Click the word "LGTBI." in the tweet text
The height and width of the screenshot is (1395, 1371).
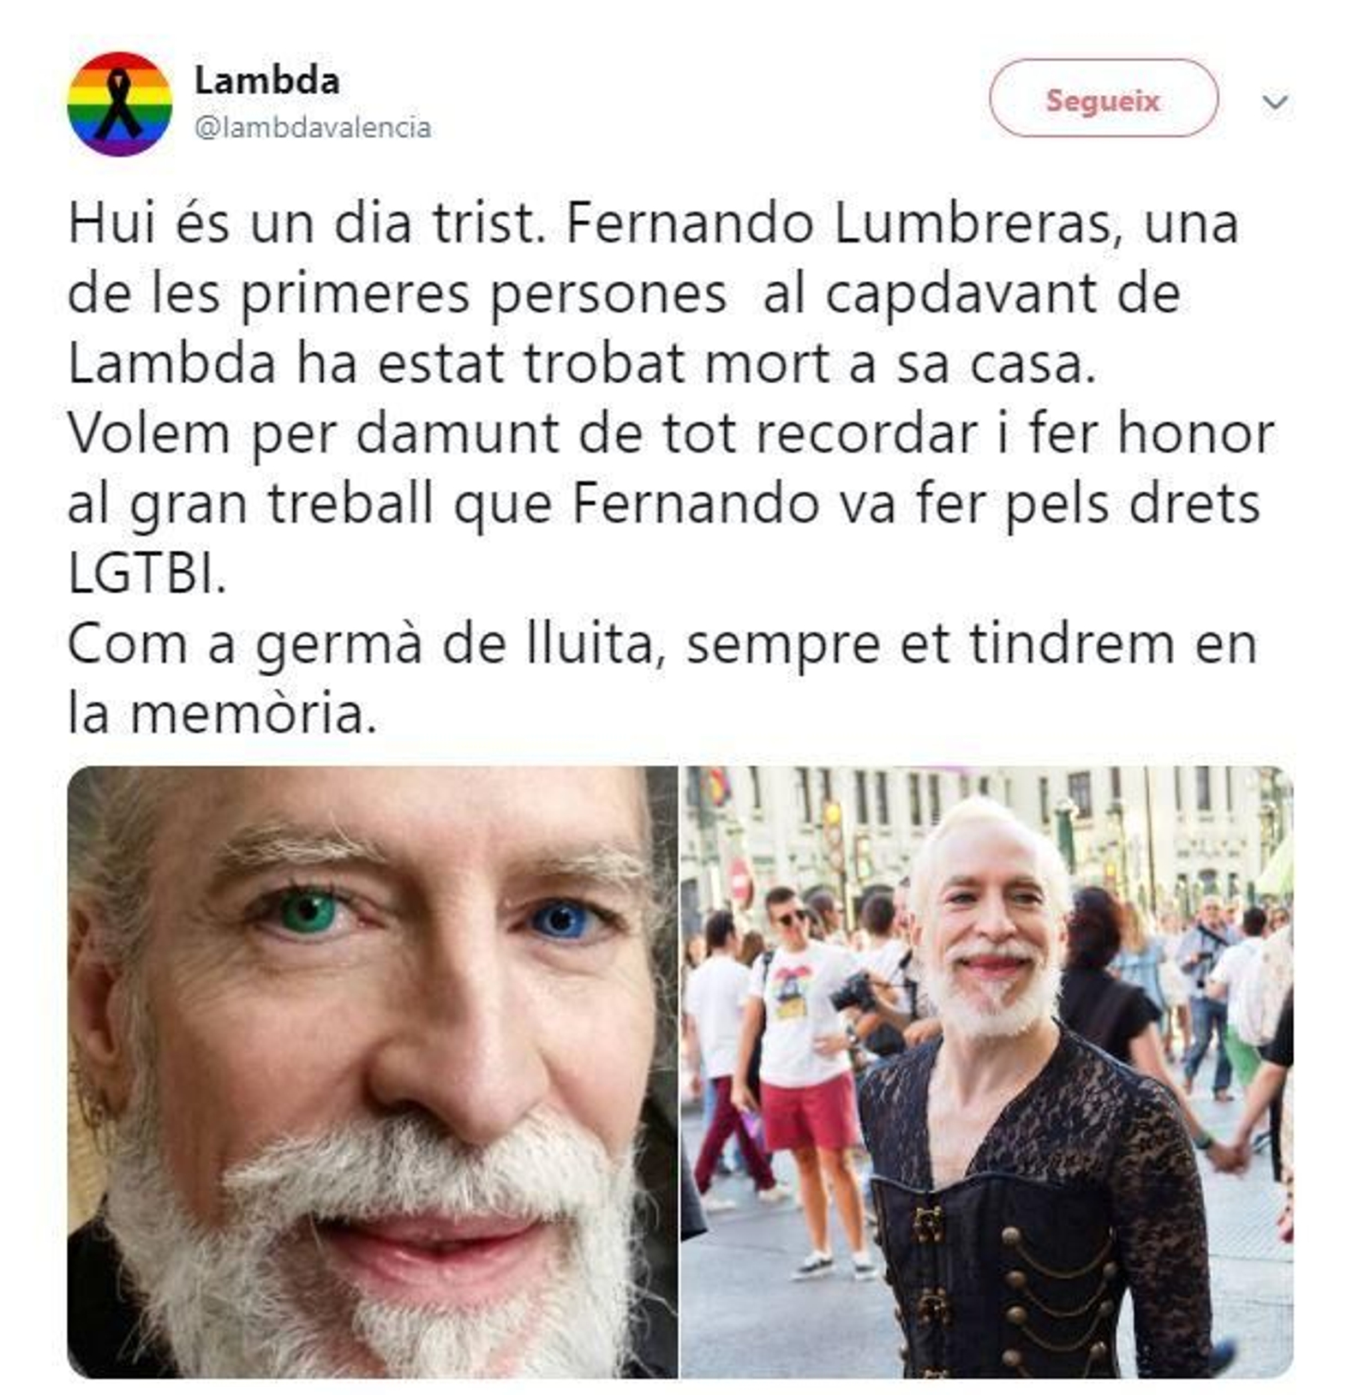[147, 574]
